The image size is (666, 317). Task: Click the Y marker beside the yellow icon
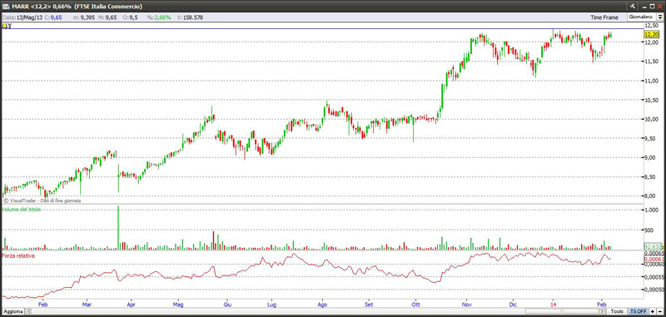(9, 26)
